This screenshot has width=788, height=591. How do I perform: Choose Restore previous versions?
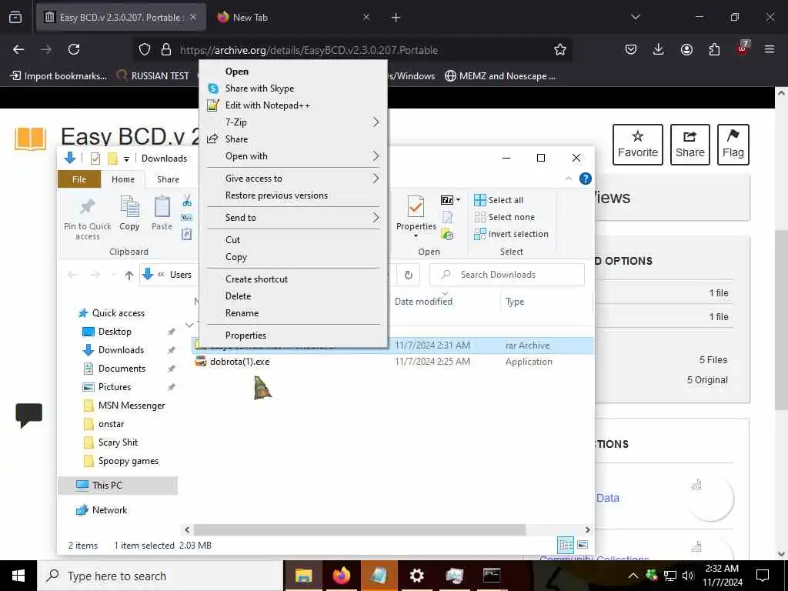pos(293,195)
